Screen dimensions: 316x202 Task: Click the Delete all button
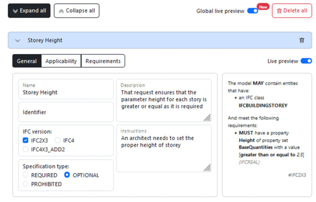pyautogui.click(x=292, y=11)
